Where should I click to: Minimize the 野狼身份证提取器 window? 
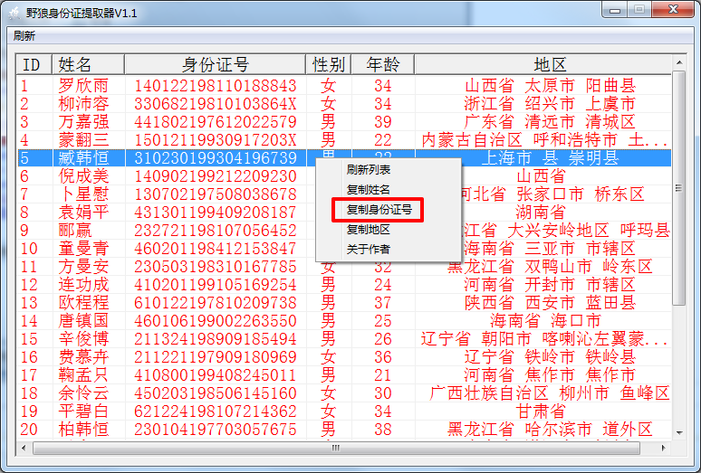point(615,9)
